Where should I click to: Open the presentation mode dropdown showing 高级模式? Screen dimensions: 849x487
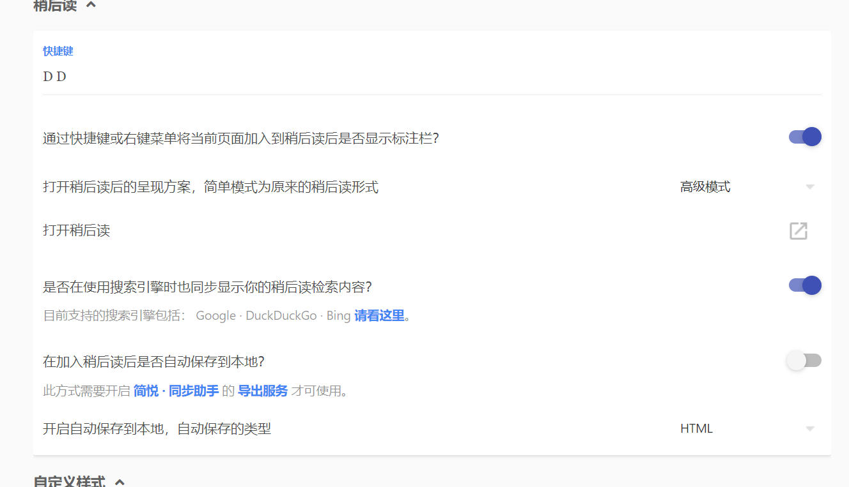(x=706, y=186)
